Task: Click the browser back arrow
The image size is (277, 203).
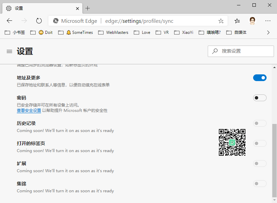Action: coord(9,21)
